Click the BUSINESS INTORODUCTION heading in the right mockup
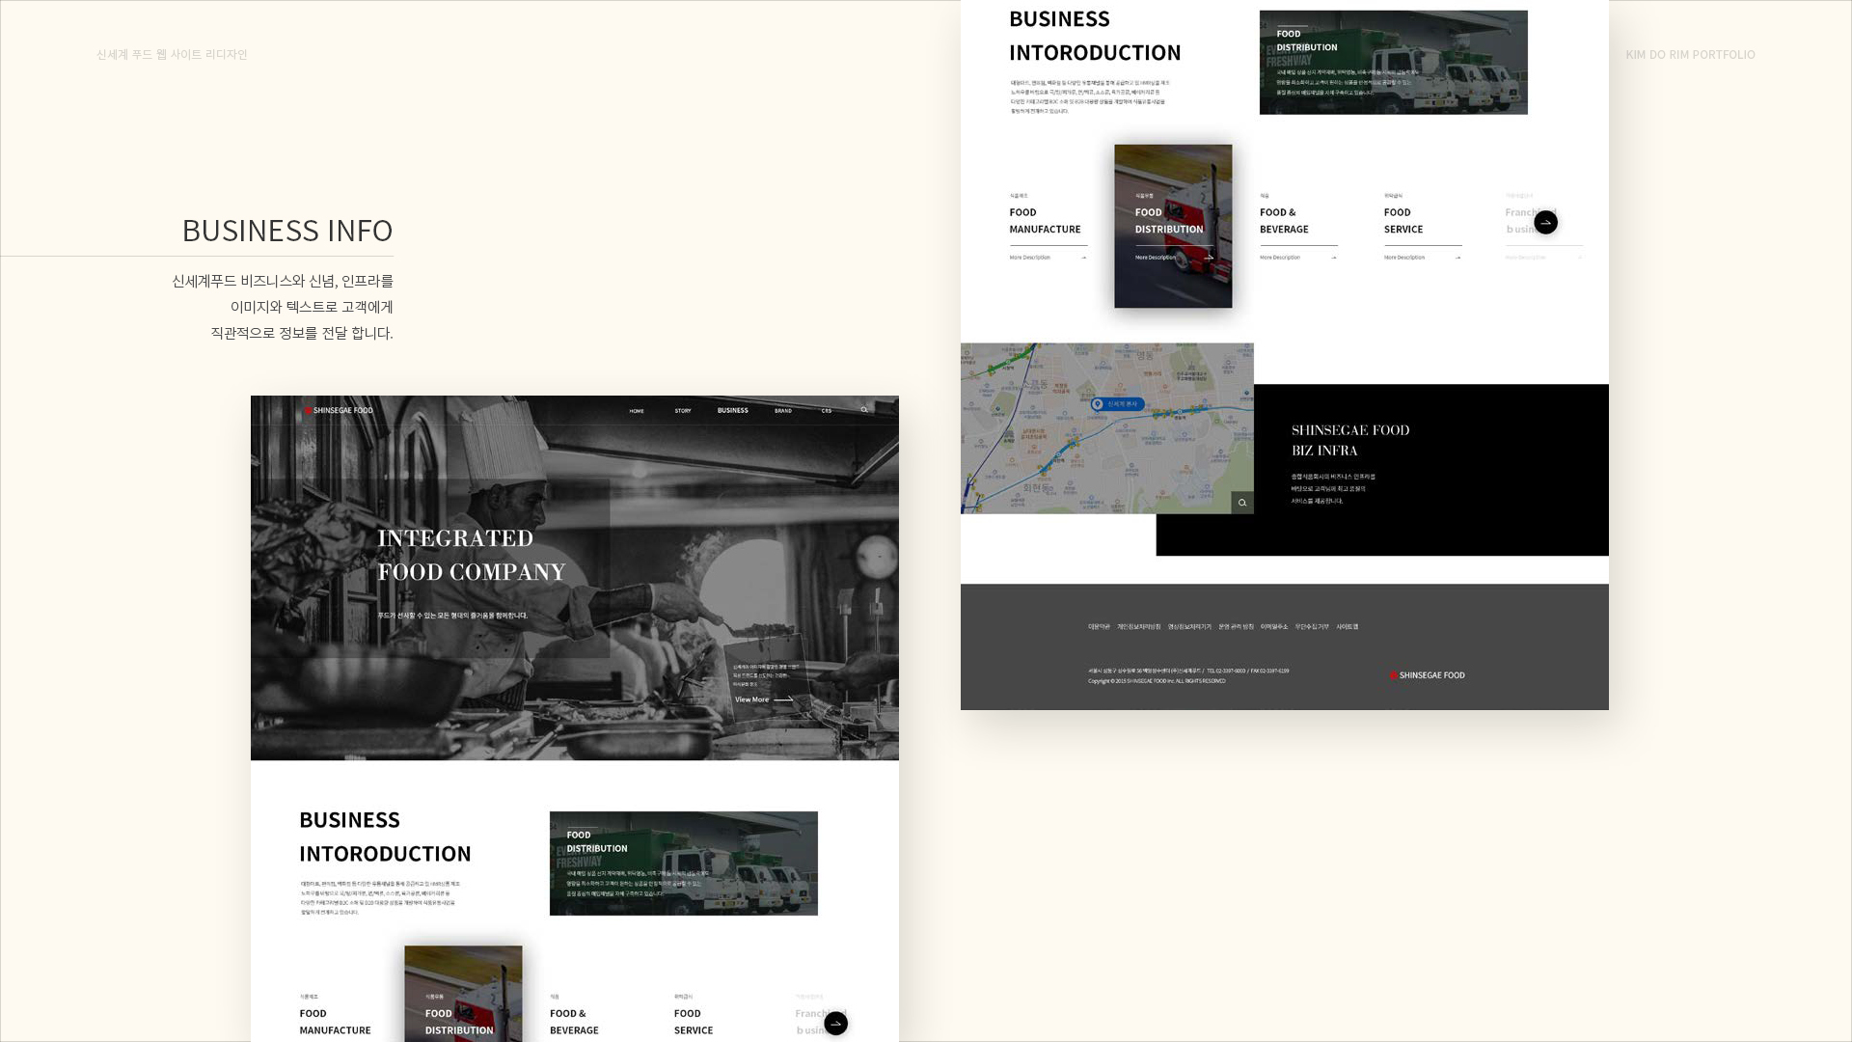This screenshot has height=1042, width=1852. (x=1095, y=36)
